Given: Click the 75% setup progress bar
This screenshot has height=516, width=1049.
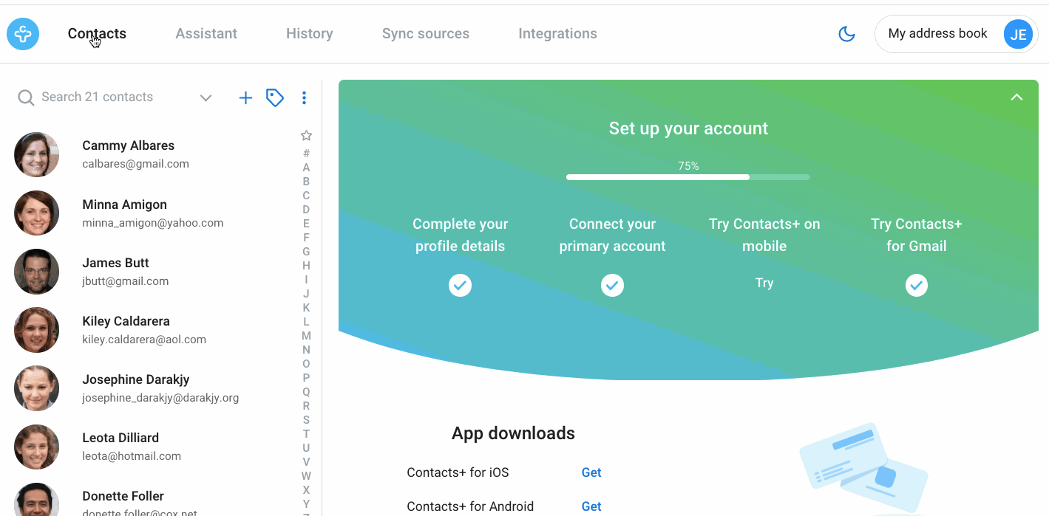Looking at the screenshot, I should point(688,177).
